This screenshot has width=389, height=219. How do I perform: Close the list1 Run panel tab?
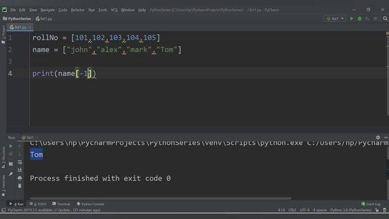[x=37, y=137]
